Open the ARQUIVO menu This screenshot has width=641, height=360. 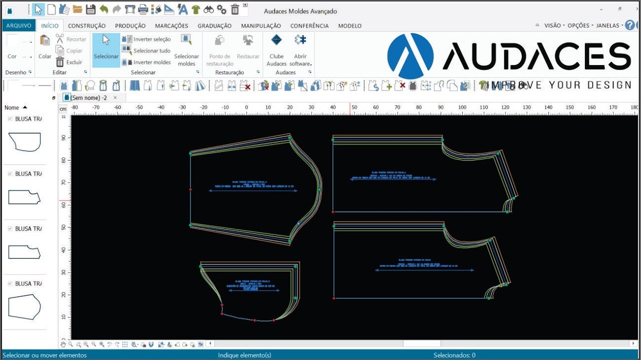point(19,25)
